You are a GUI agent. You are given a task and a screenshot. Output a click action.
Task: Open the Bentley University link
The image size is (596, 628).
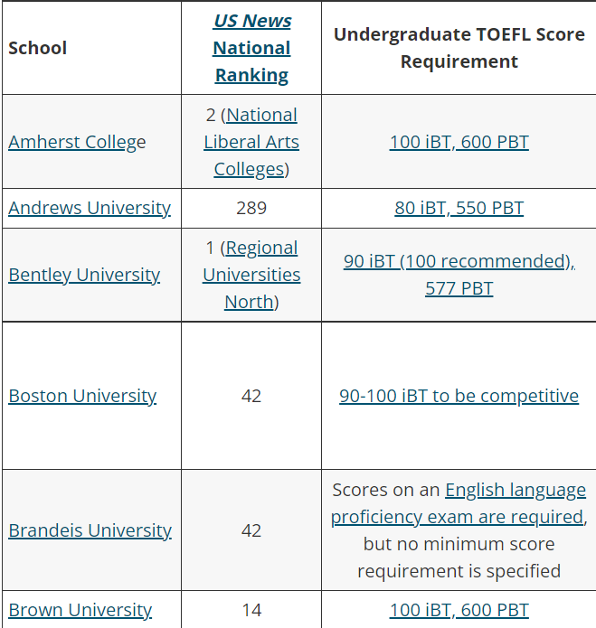tap(84, 275)
